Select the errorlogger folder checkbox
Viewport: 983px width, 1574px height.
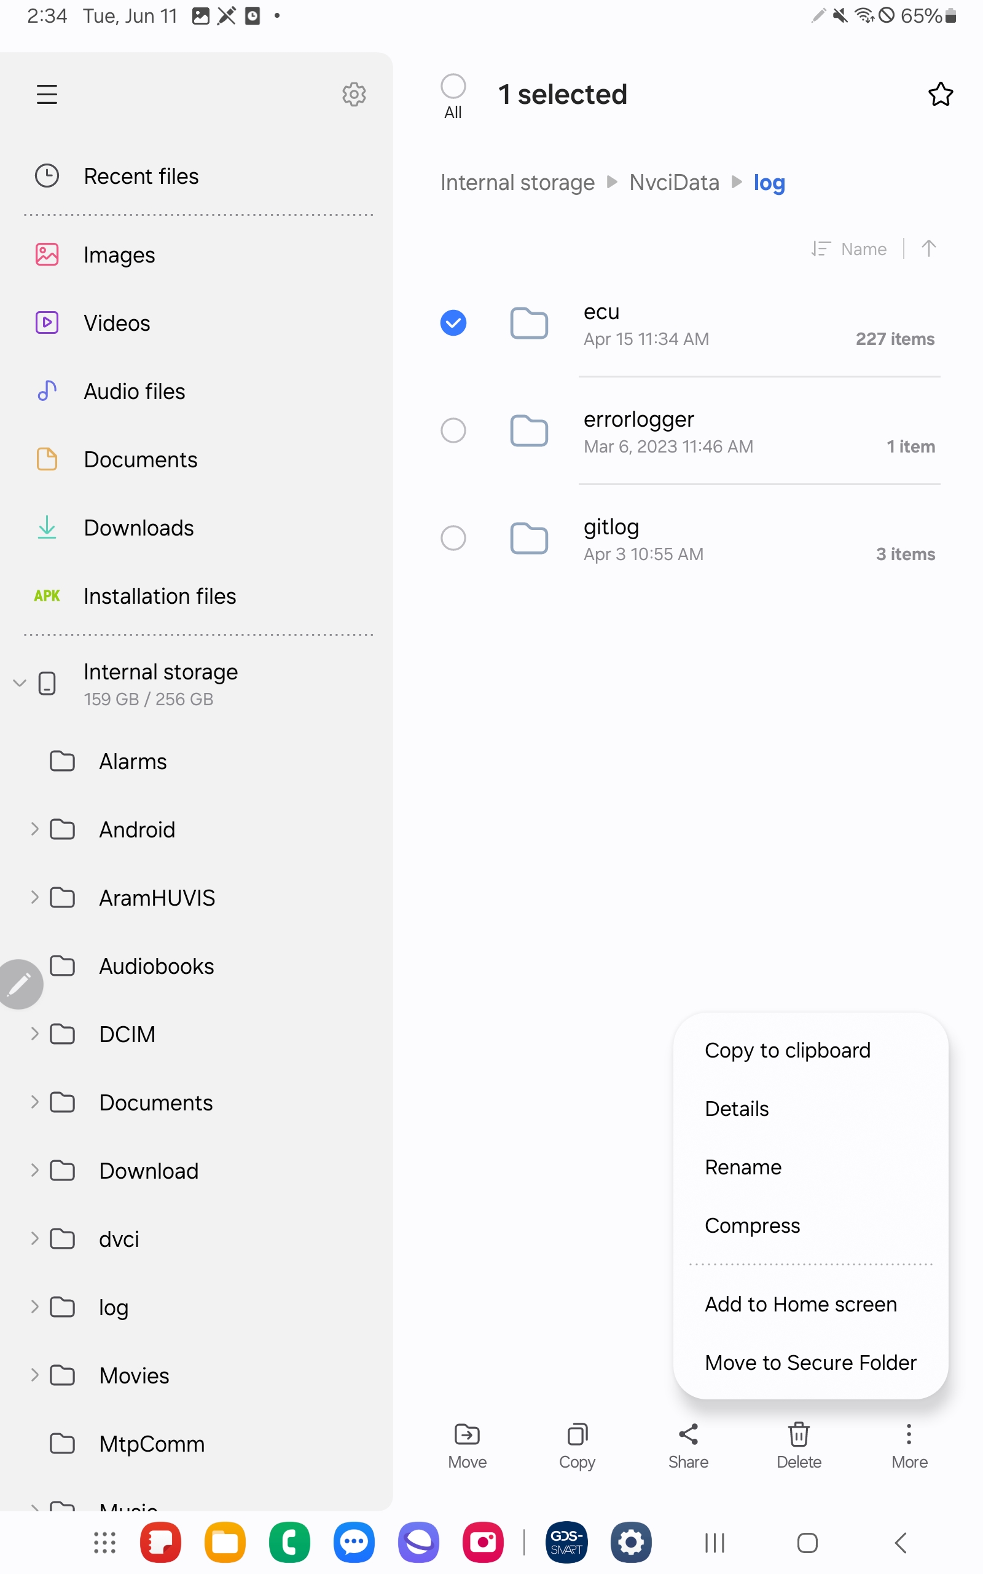pyautogui.click(x=453, y=430)
